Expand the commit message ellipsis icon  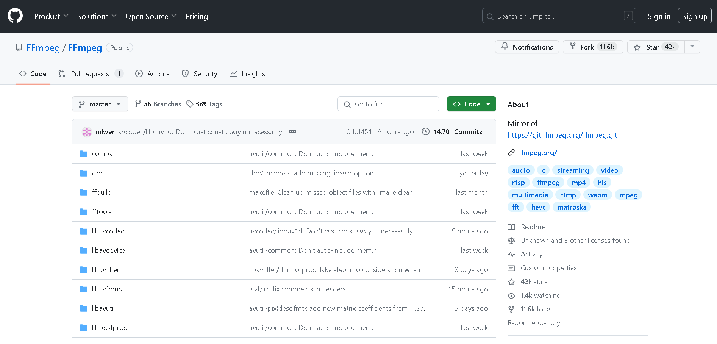tap(292, 132)
